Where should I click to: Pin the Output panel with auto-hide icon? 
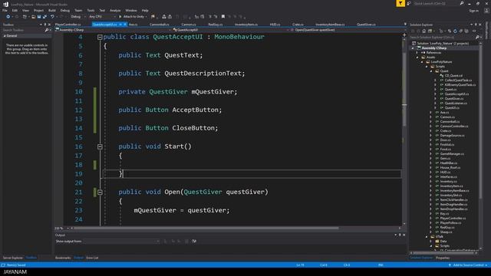pyautogui.click(x=400, y=235)
